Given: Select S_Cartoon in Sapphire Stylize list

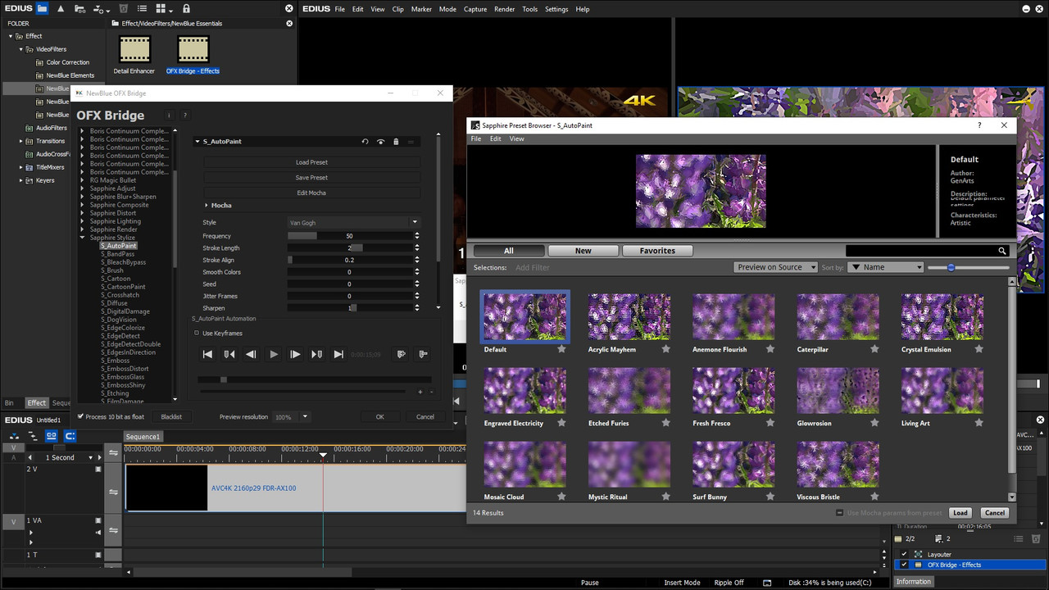Looking at the screenshot, I should (116, 279).
